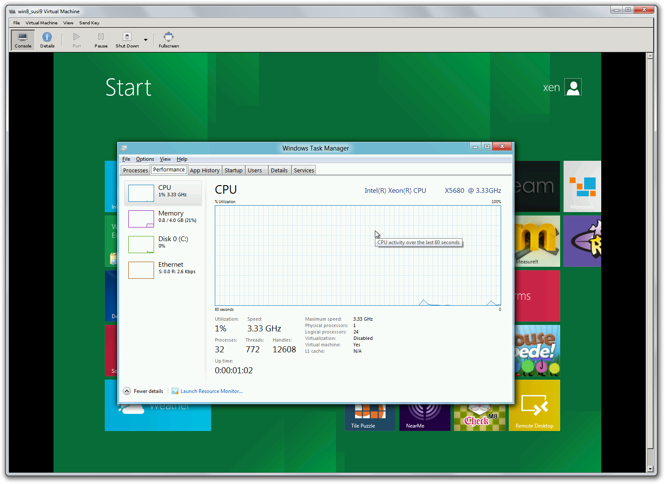Click the Intel Xeon CPU model text
This screenshot has width=665, height=484.
tap(433, 191)
